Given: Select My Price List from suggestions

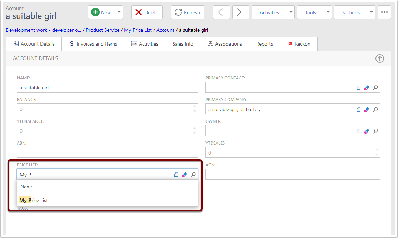Looking at the screenshot, I should coord(34,200).
